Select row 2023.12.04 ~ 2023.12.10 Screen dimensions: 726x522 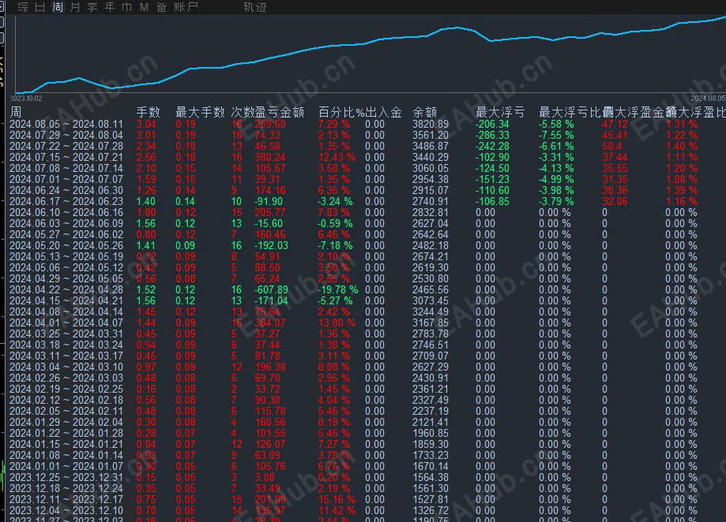pyautogui.click(x=363, y=510)
